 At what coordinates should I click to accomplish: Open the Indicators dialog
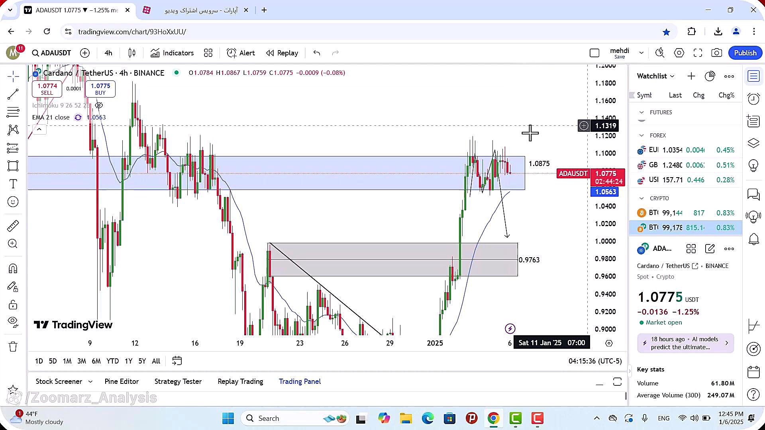(x=172, y=53)
